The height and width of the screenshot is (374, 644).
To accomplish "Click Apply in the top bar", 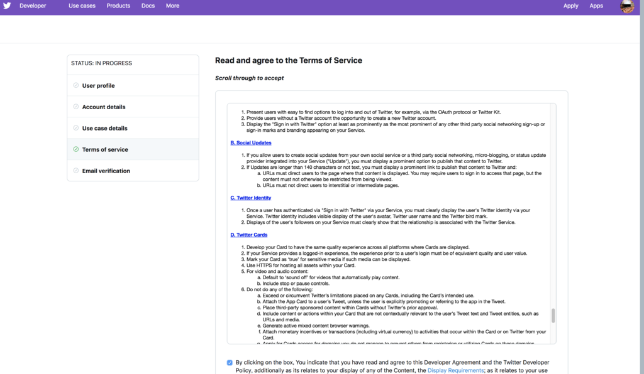I will pyautogui.click(x=570, y=6).
